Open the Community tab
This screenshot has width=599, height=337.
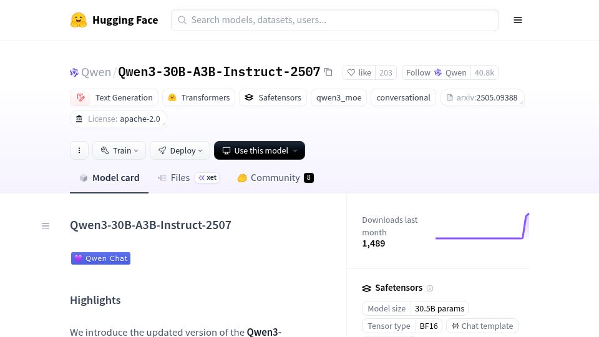(x=275, y=178)
